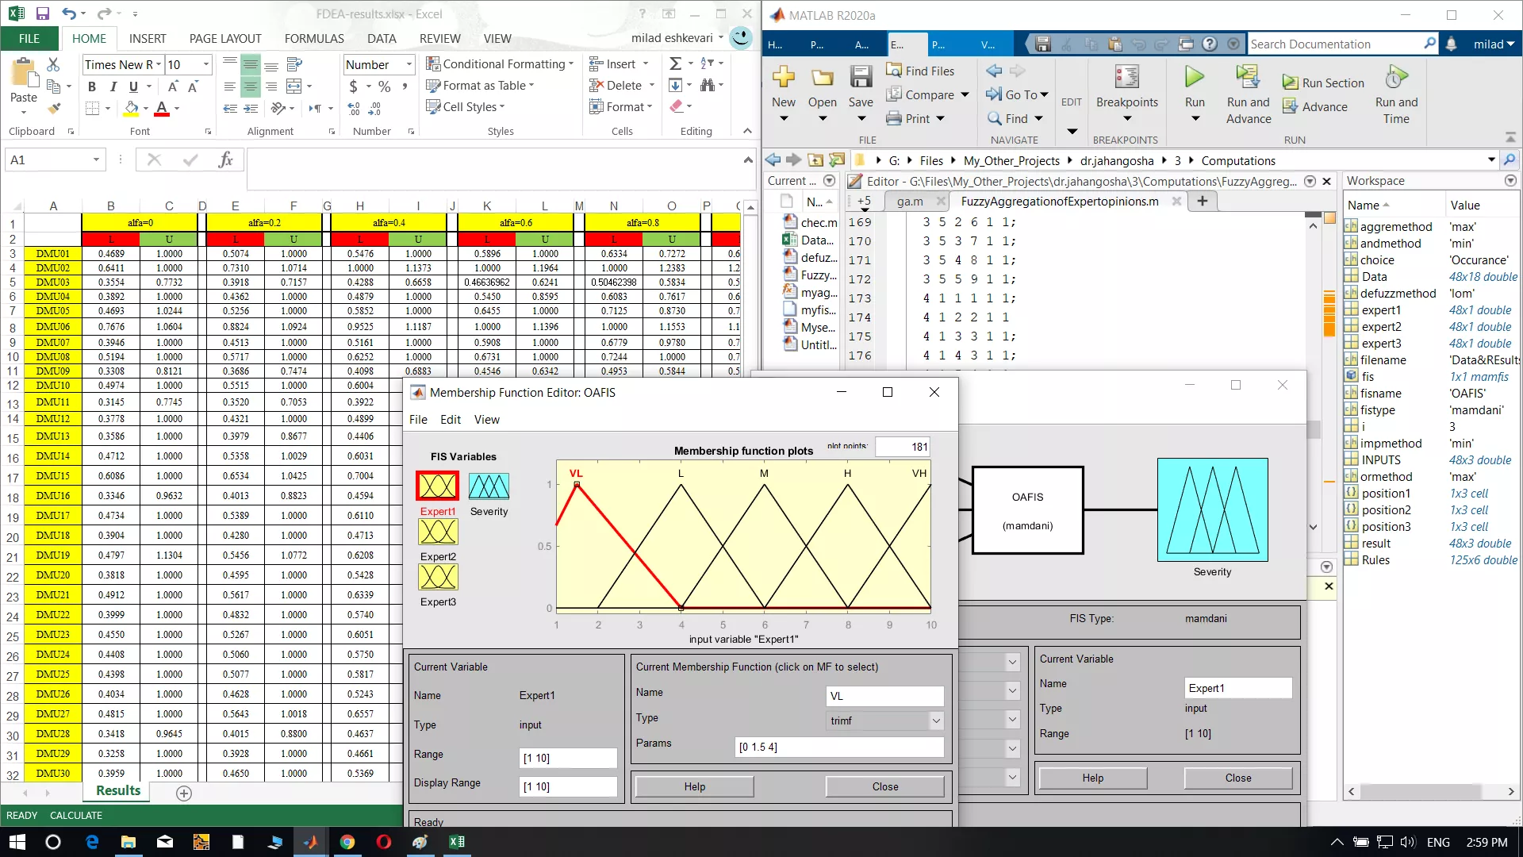Select the Expert2 input variable icon
The image size is (1523, 857).
coord(438,532)
